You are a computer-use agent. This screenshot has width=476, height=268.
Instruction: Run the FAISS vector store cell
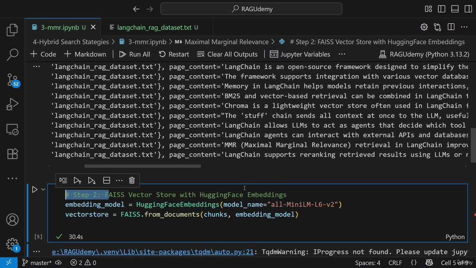(35, 189)
